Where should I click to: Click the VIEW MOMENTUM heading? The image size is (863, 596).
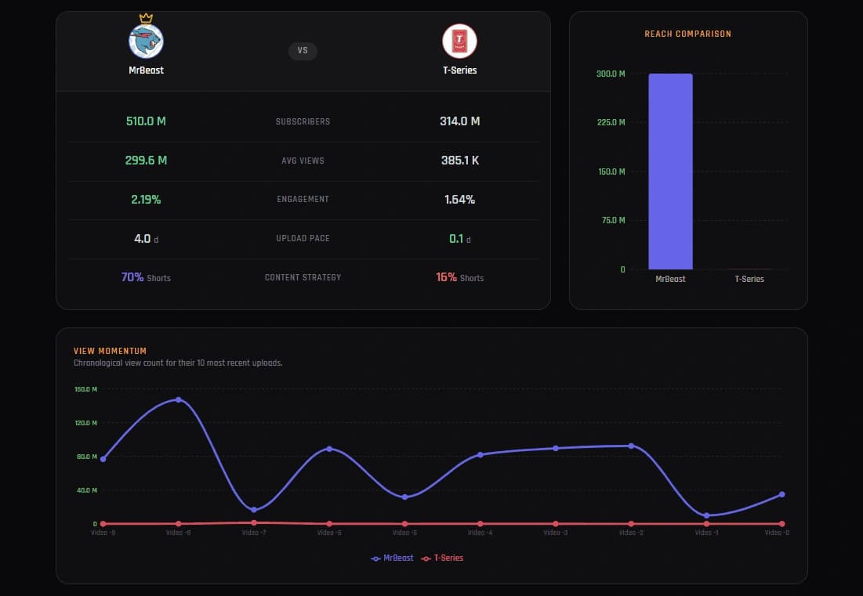tap(110, 351)
